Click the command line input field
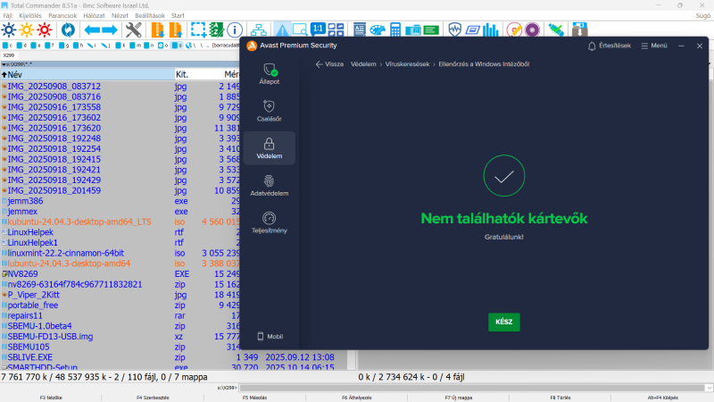 (x=472, y=388)
